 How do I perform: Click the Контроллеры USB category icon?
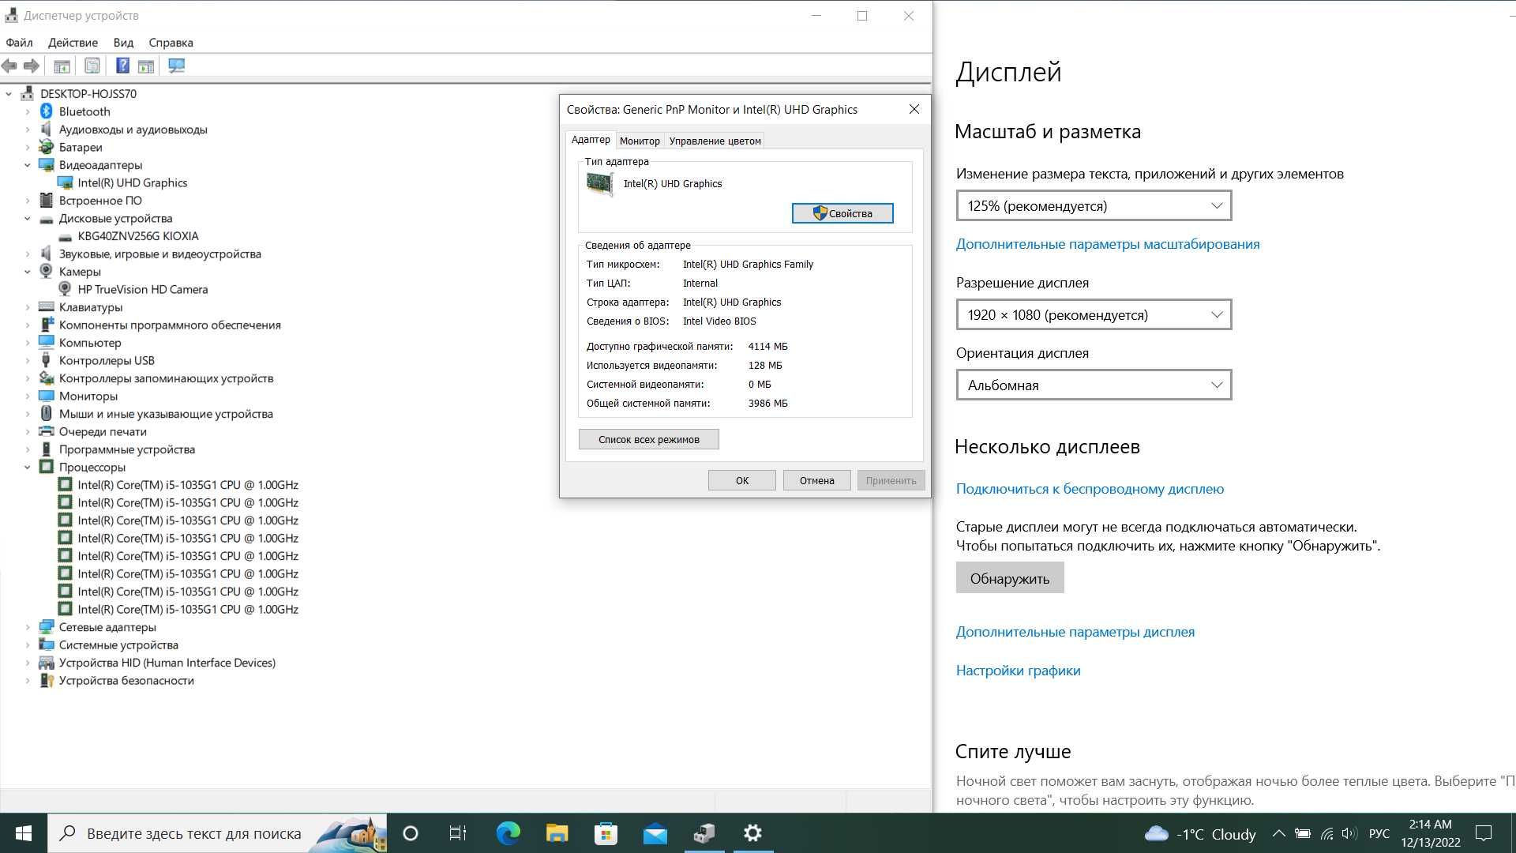[x=46, y=360]
